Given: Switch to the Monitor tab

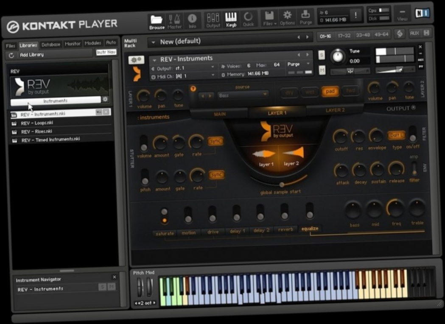Looking at the screenshot, I should tap(73, 44).
